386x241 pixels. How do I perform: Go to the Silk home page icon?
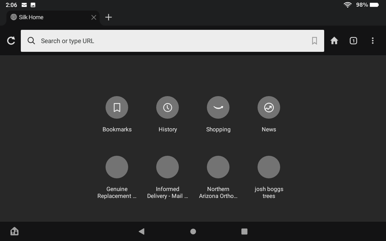[334, 41]
